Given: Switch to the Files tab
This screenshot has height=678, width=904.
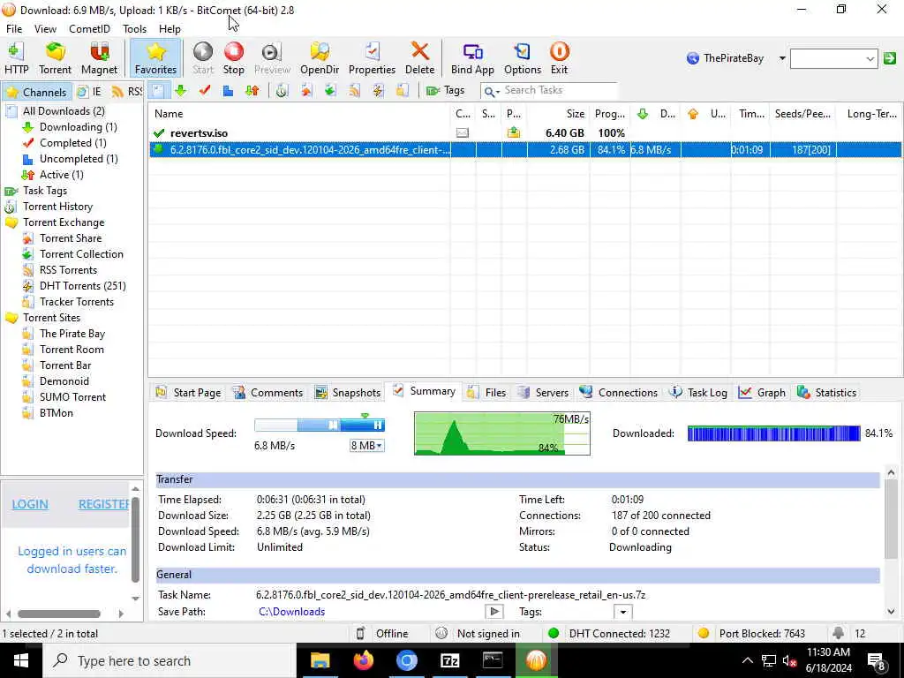Looking at the screenshot, I should (487, 393).
